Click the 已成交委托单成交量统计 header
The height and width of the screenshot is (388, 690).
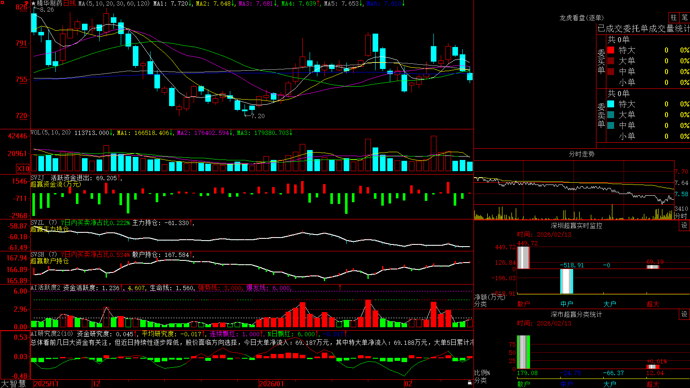[643, 28]
